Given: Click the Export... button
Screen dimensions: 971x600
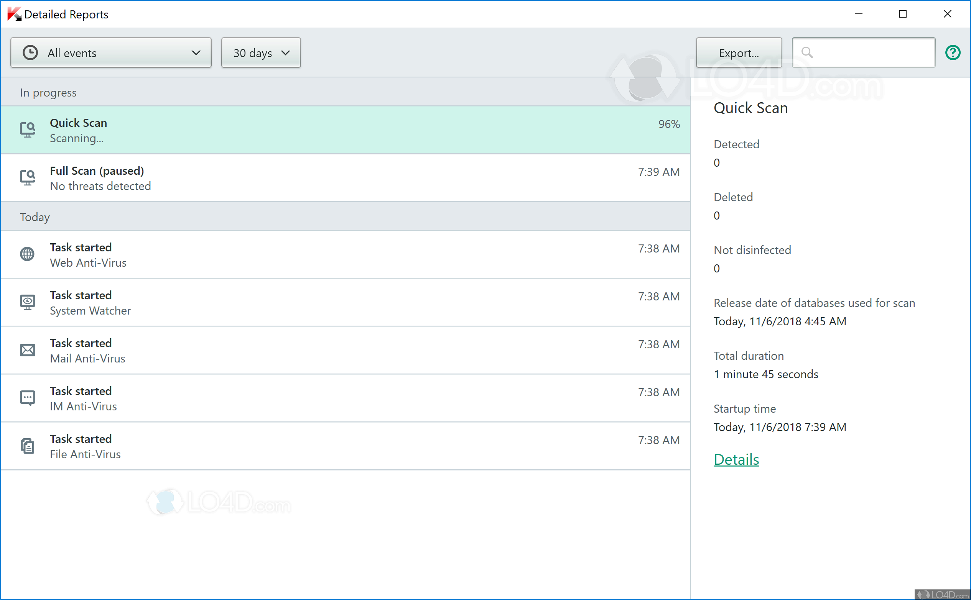Looking at the screenshot, I should (739, 53).
